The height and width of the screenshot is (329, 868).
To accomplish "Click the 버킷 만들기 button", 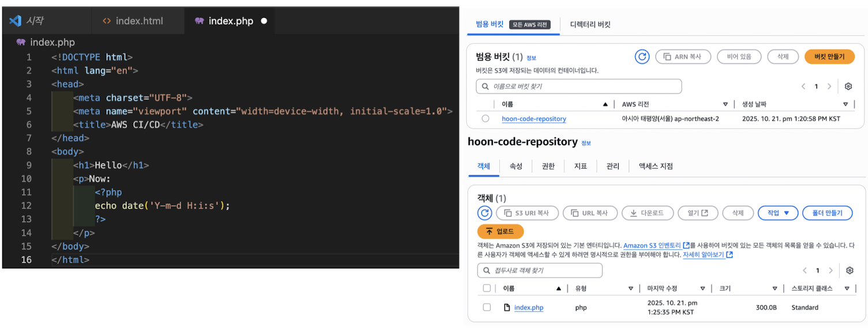I will click(829, 57).
